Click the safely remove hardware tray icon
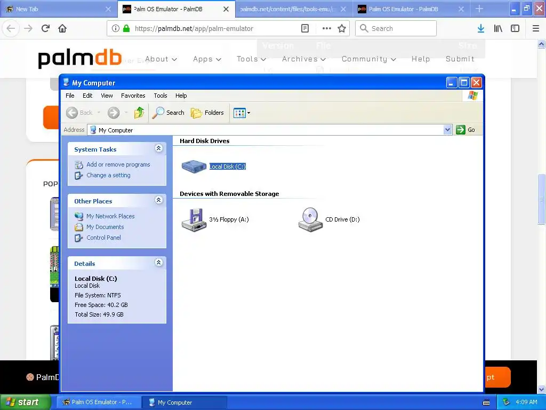Screen dimensions: 546x410 (506, 403)
